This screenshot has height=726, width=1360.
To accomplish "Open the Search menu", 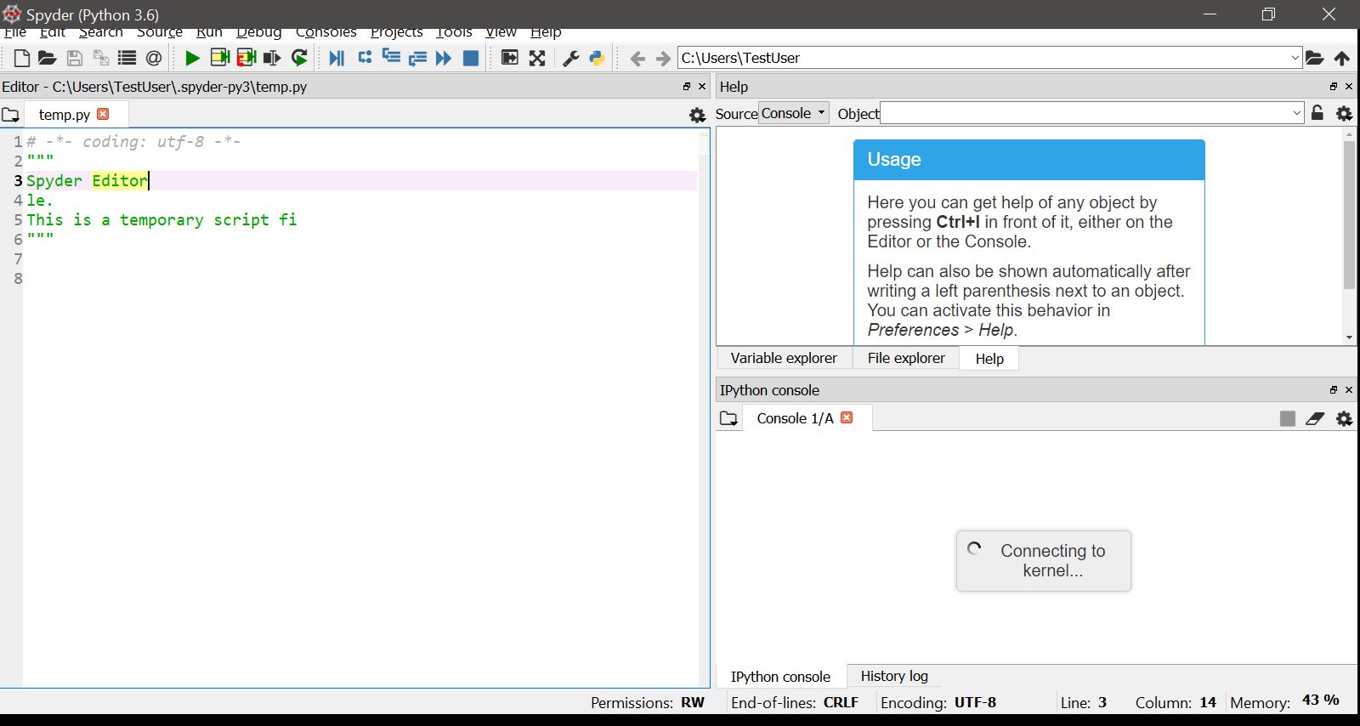I will coord(101,32).
